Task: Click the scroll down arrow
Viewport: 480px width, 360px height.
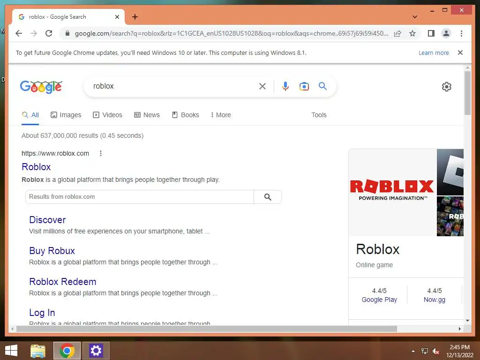Action: 467,321
